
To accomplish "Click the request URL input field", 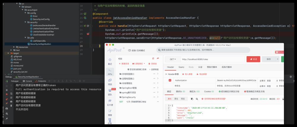I will click(213, 59).
